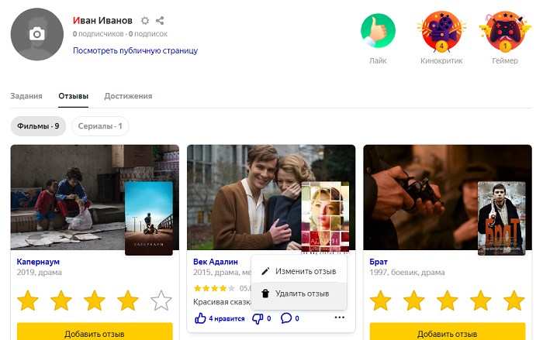Viewport: 543px width, 340px height.
Task: Click the 0 подписок count
Action: (148, 34)
